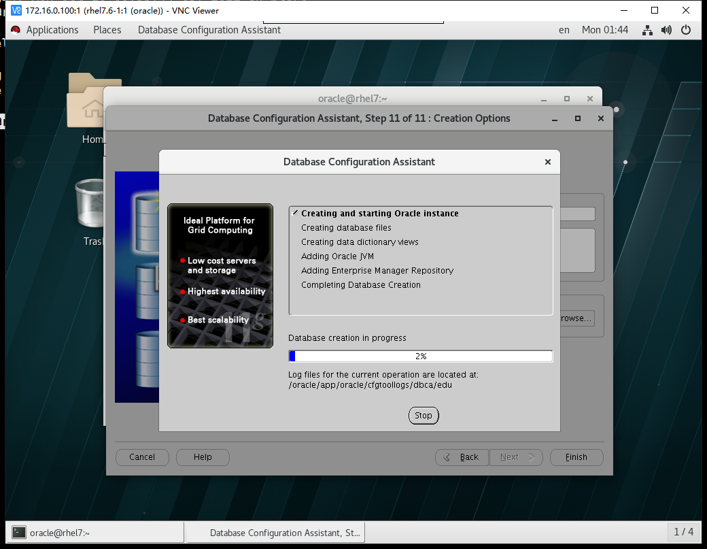The height and width of the screenshot is (549, 707).
Task: Stop the database creation
Action: (424, 416)
